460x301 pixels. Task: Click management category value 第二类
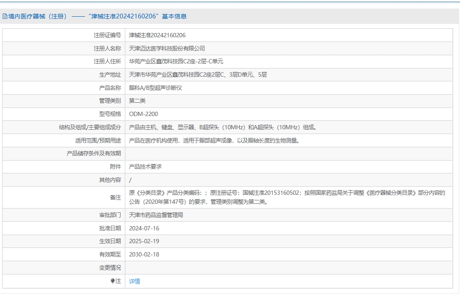tap(137, 101)
